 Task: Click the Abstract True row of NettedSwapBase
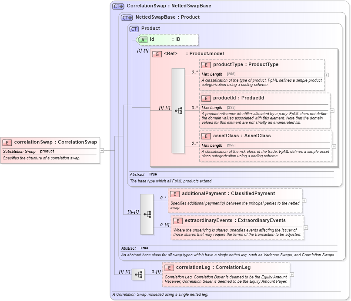pyautogui.click(x=134, y=248)
